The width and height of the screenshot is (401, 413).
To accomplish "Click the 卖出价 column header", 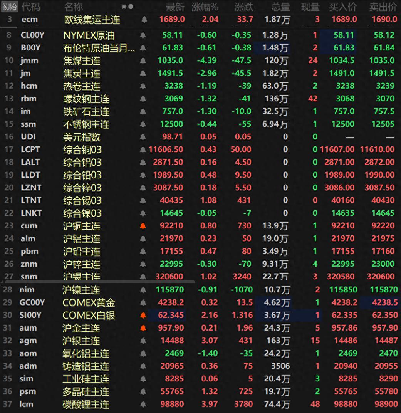I will (x=383, y=7).
